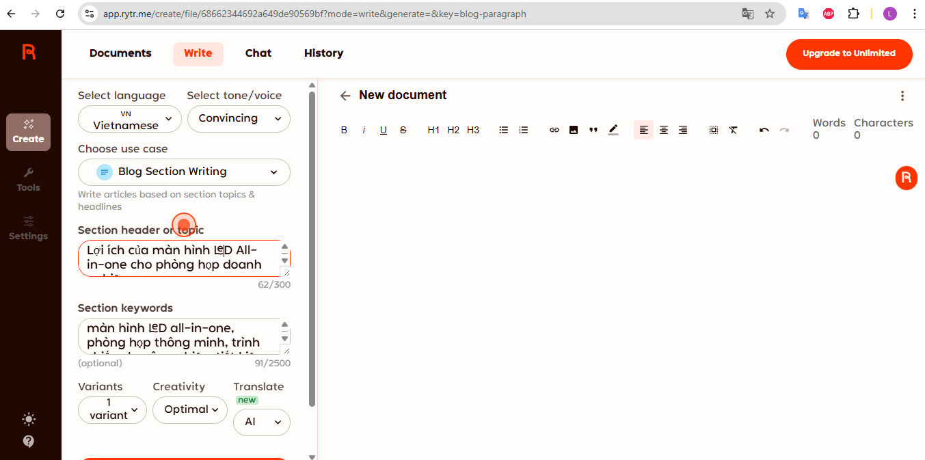
Task: Insert a bulleted list
Action: [x=504, y=130]
